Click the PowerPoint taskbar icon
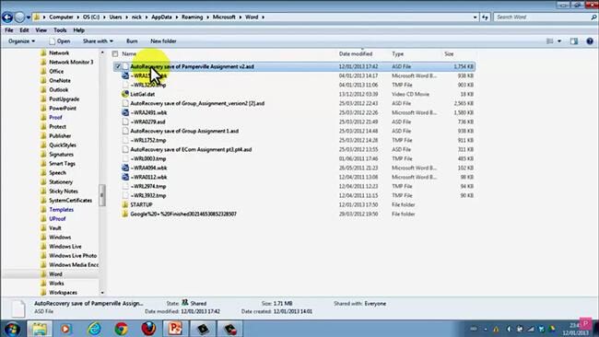Screen dimensions: 599x337 (175, 329)
